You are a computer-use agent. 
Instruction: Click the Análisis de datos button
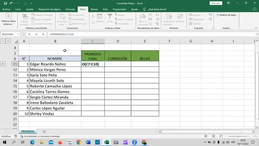(x=226, y=15)
